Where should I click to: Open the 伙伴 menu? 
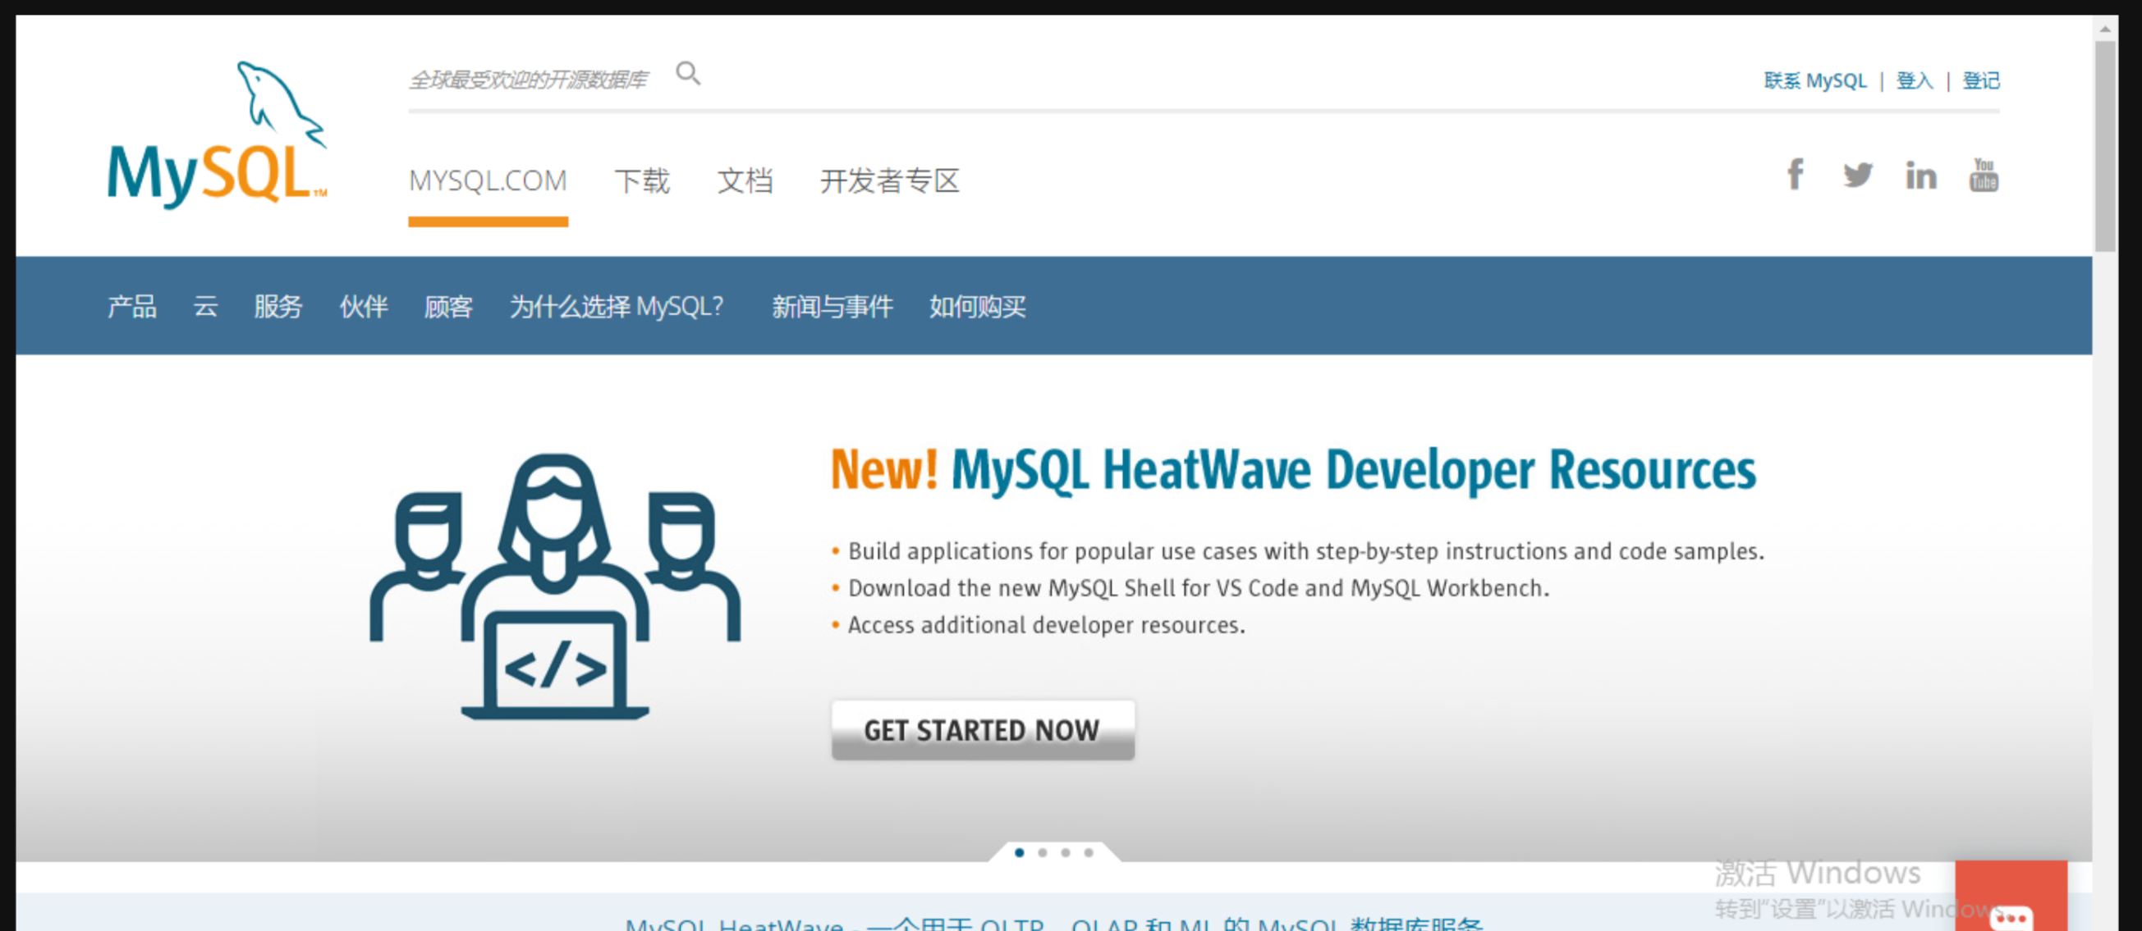point(364,307)
